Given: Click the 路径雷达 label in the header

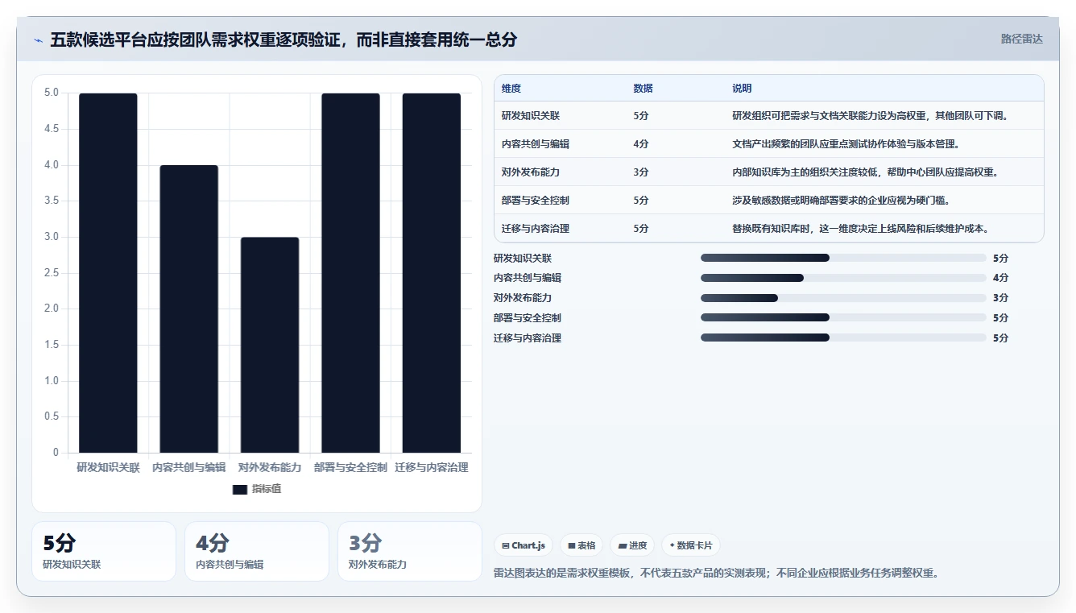Looking at the screenshot, I should [1021, 39].
